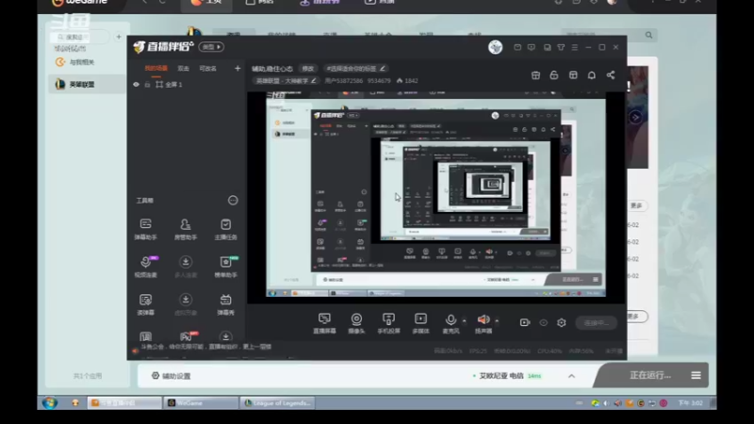Open stream settings gear icon
754x424 pixels.
(x=561, y=322)
